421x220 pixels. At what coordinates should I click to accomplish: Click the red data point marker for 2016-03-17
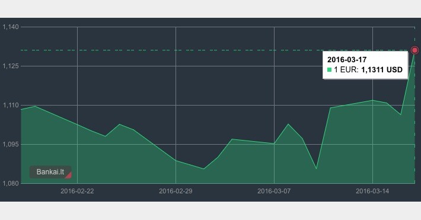(415, 50)
